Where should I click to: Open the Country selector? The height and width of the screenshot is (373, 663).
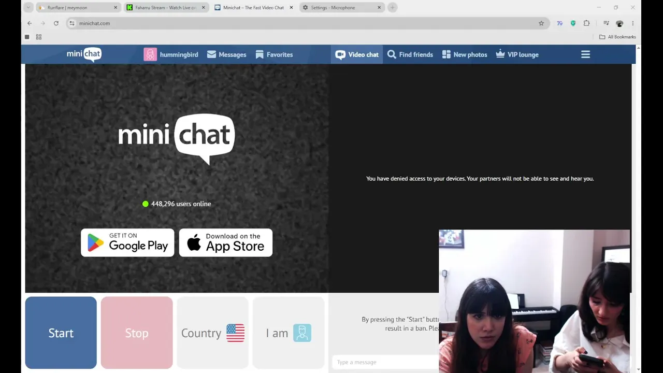click(212, 333)
